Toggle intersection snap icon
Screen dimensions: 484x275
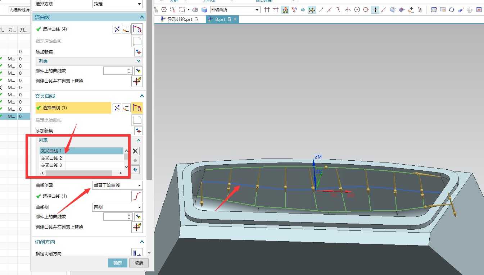pos(348,10)
